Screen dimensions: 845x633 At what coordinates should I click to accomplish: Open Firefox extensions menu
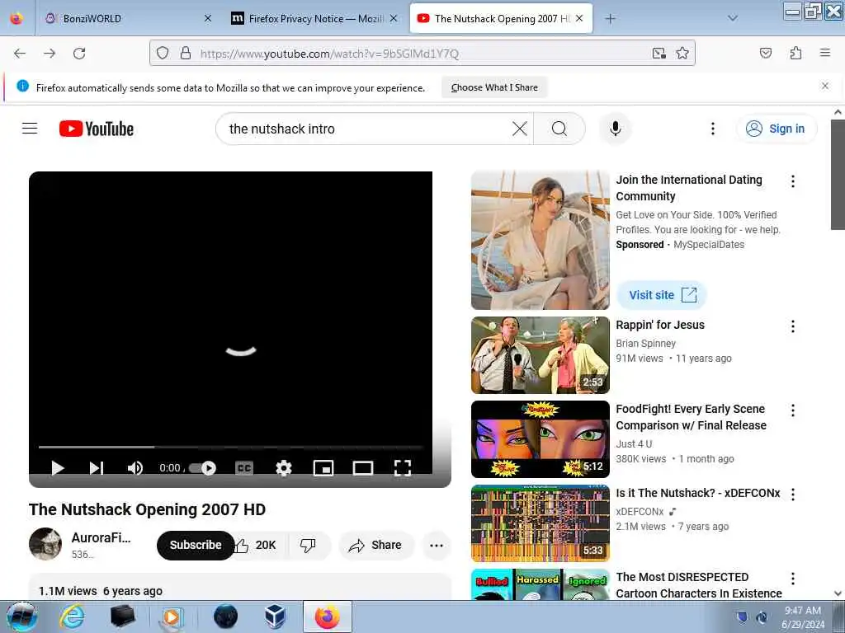(x=795, y=53)
